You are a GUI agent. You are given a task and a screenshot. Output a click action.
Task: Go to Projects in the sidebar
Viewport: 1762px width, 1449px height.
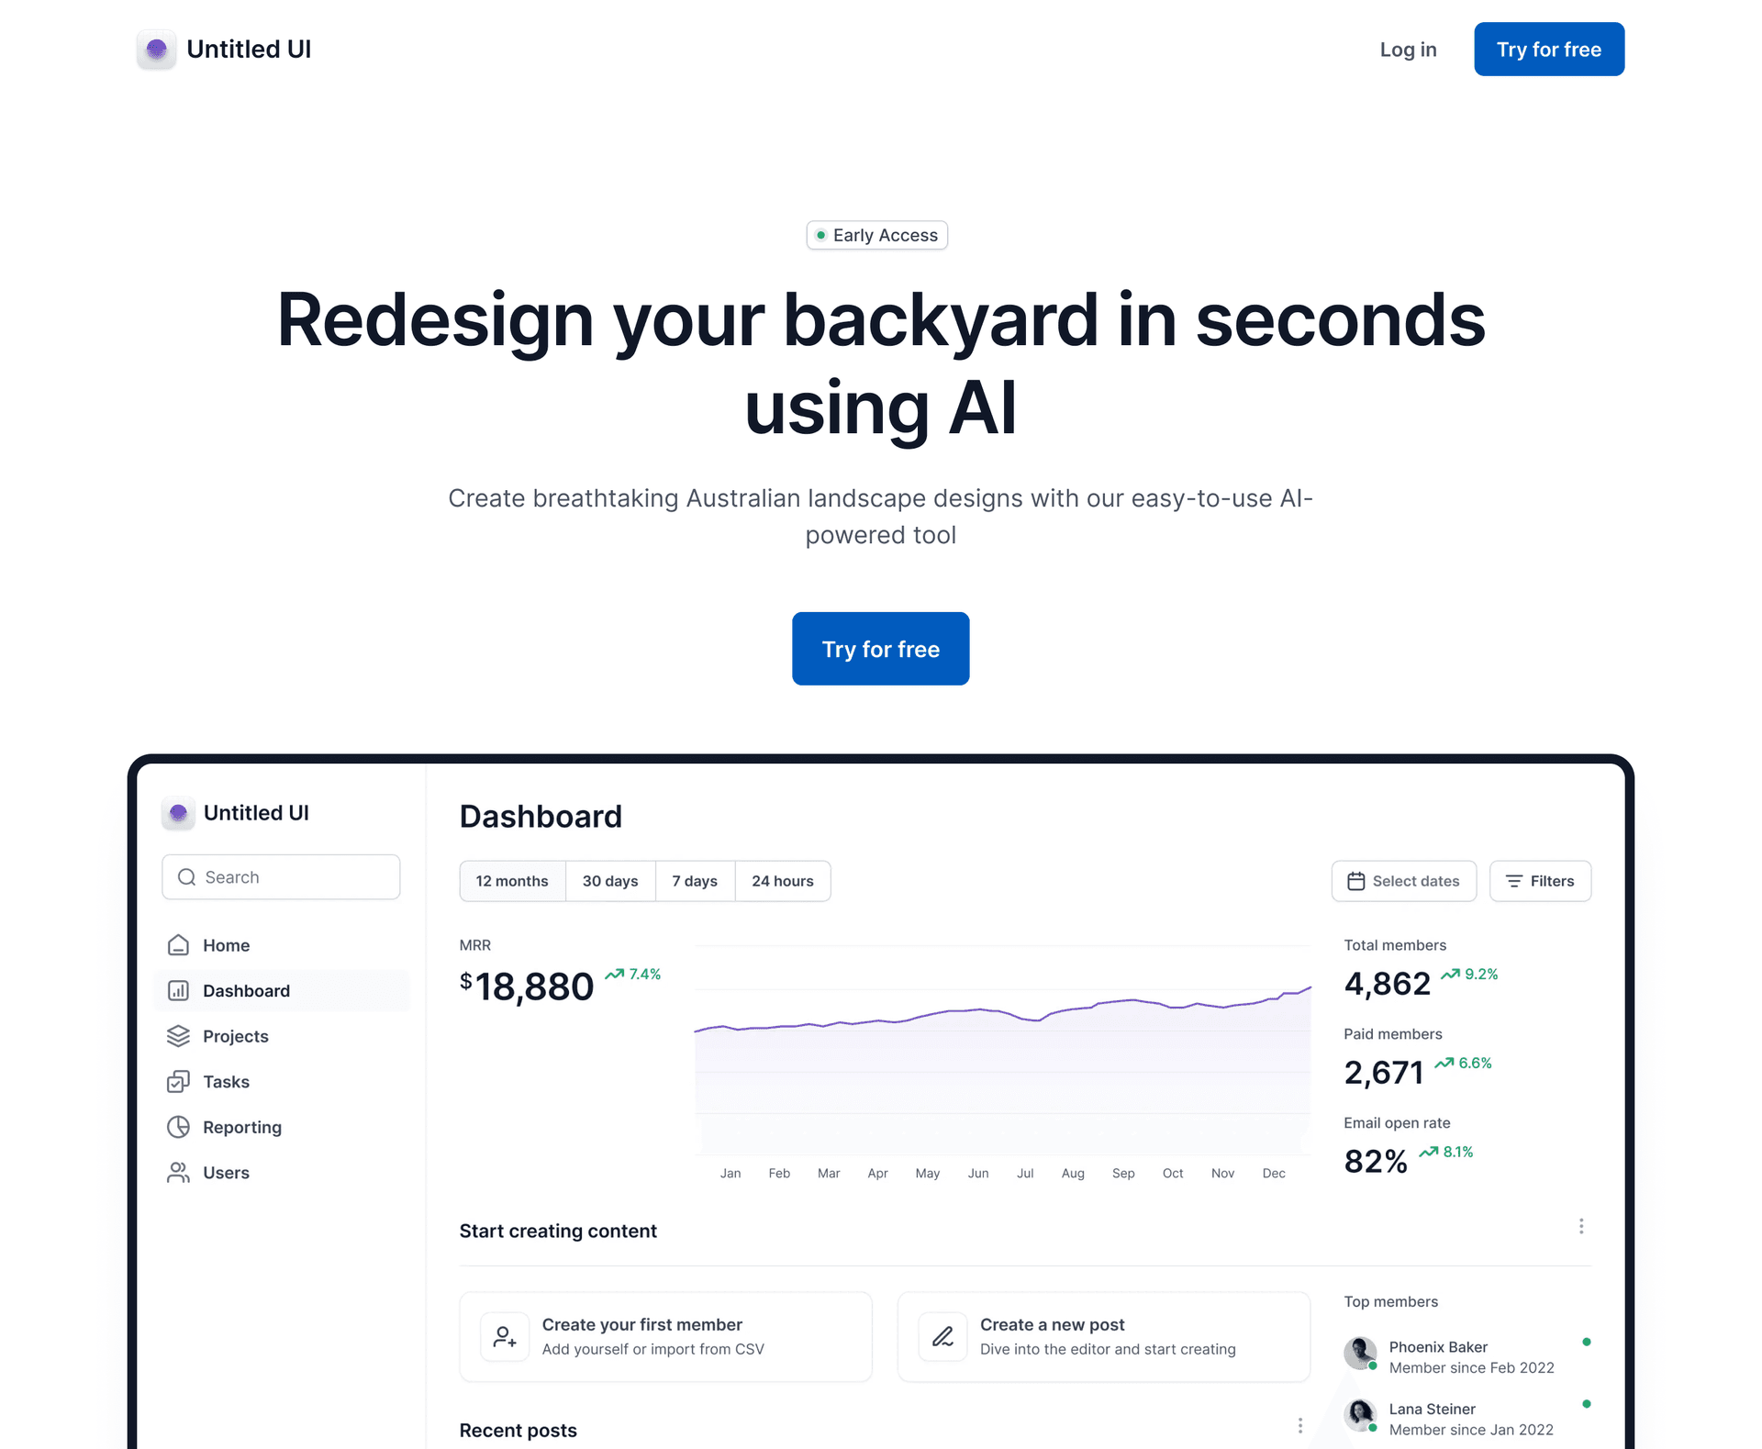click(x=282, y=1036)
